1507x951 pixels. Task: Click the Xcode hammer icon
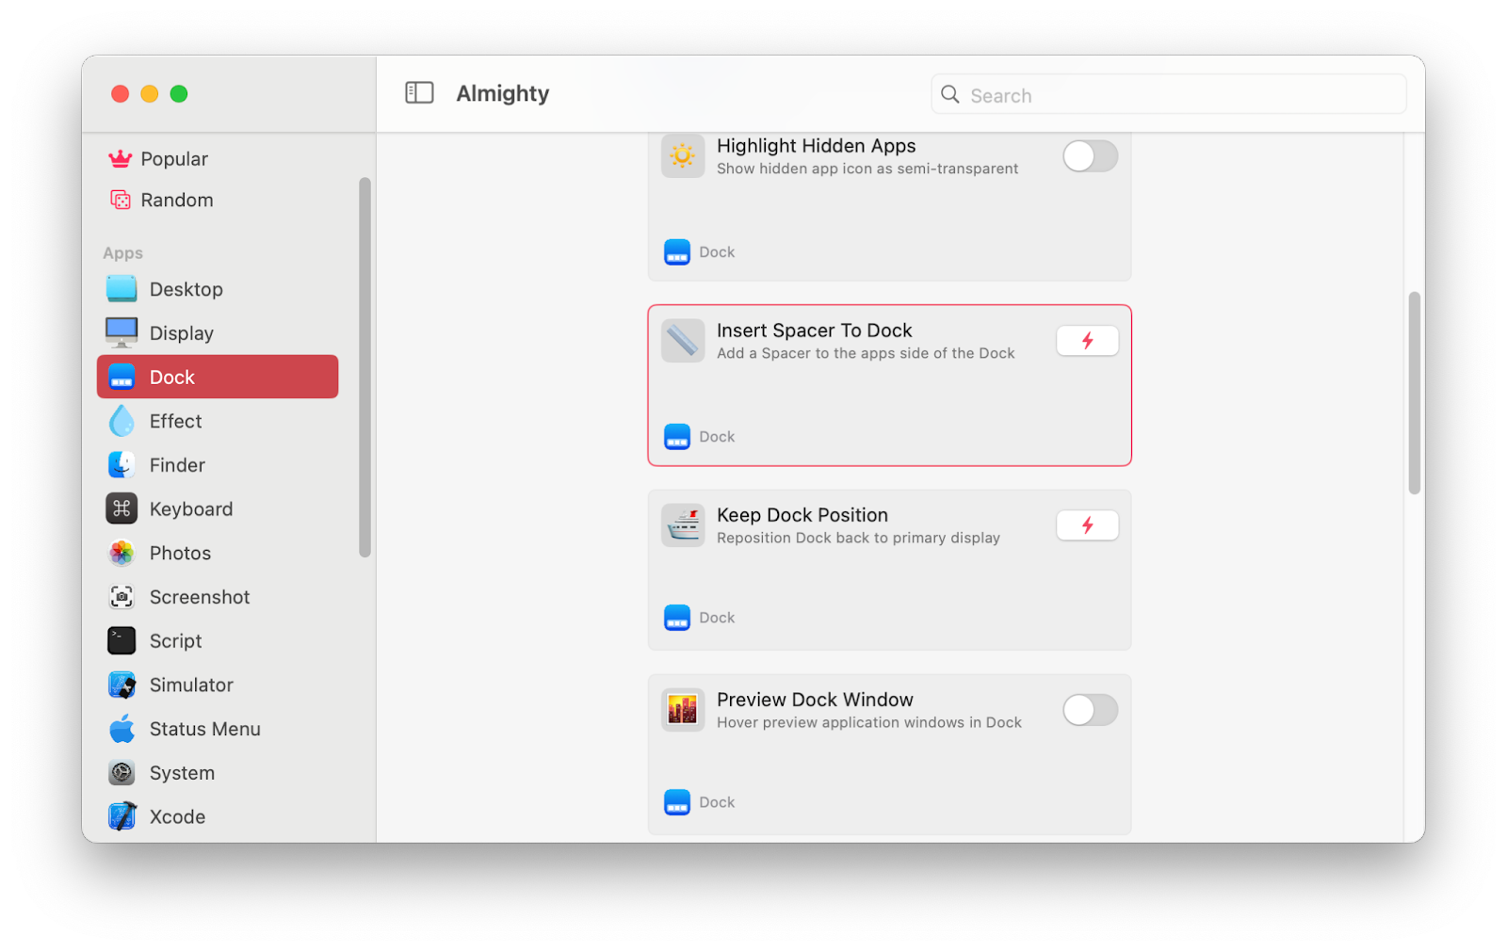click(122, 816)
